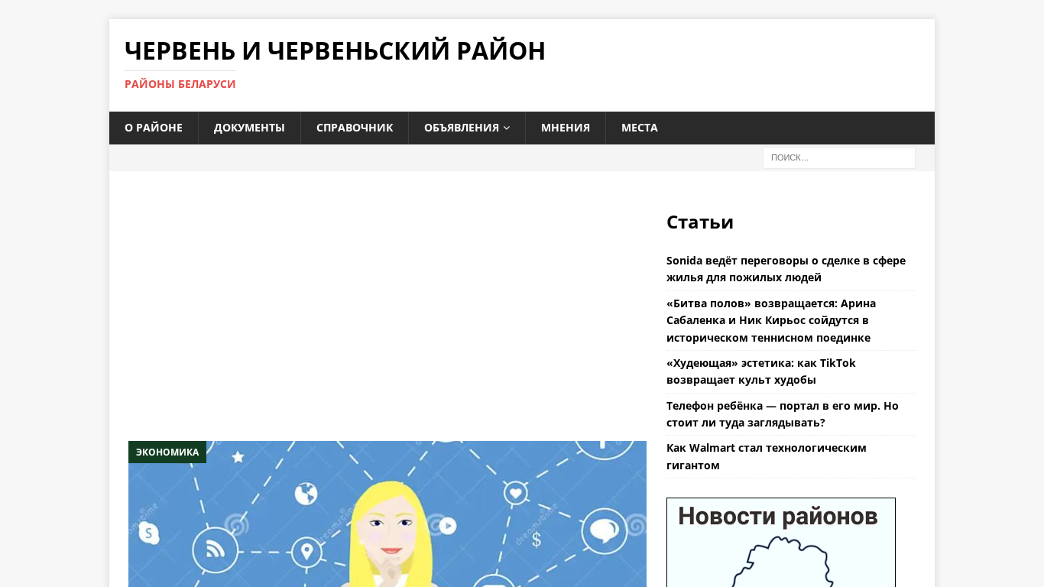Open the featured article image with blonde woman
This screenshot has height=587, width=1044.
387,514
